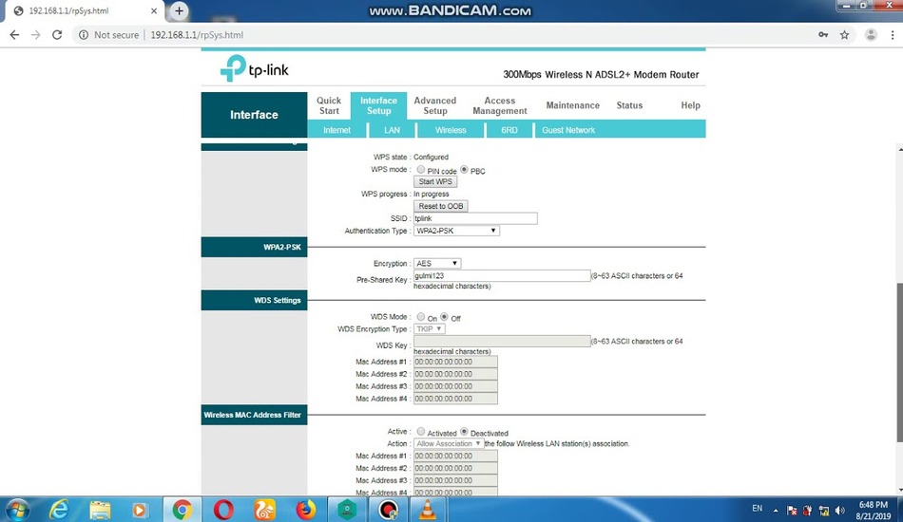Open the network icon in system tray
The image size is (903, 522).
[824, 511]
